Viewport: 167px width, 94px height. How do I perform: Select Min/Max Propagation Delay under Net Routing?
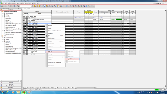[14, 48]
